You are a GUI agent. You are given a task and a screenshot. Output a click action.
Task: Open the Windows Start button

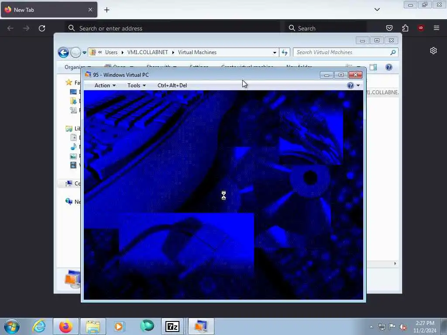(x=12, y=326)
